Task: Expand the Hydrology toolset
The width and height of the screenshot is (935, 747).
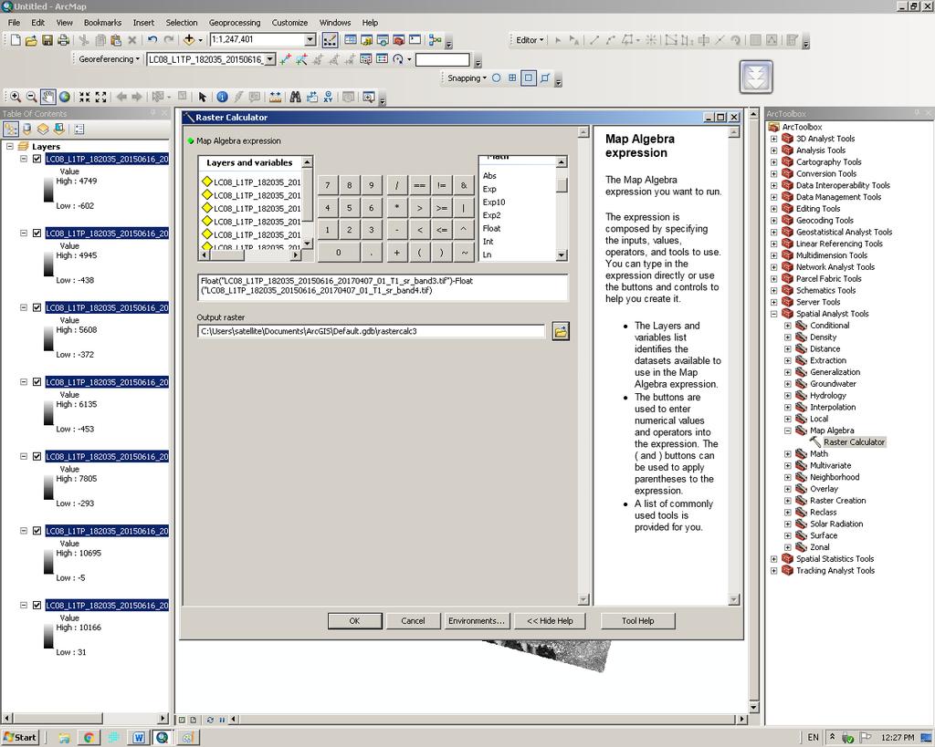Action: coord(788,396)
